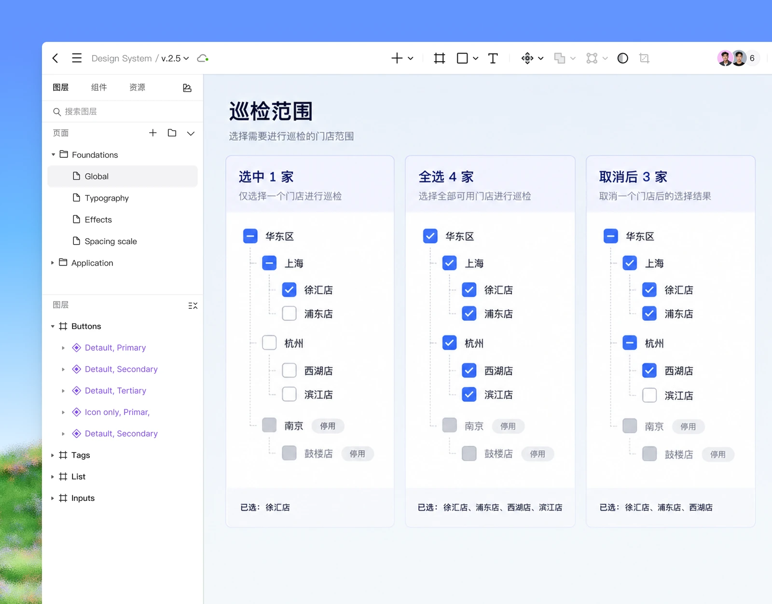Click the component tool icon
This screenshot has width=772, height=604.
coord(527,58)
